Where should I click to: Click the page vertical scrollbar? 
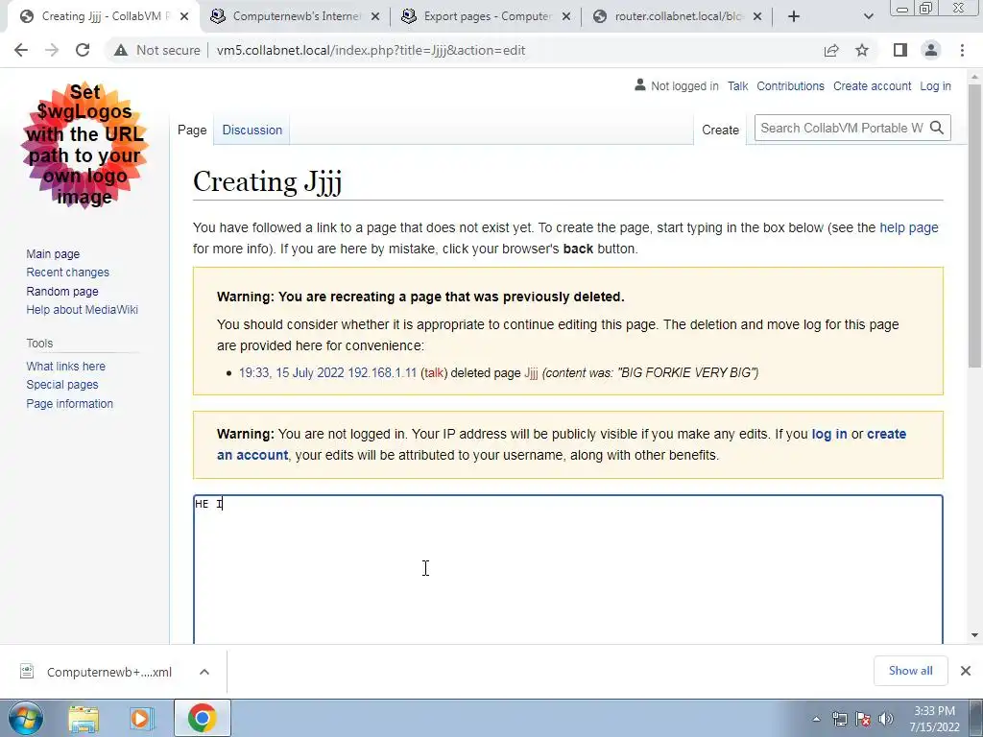click(x=974, y=226)
